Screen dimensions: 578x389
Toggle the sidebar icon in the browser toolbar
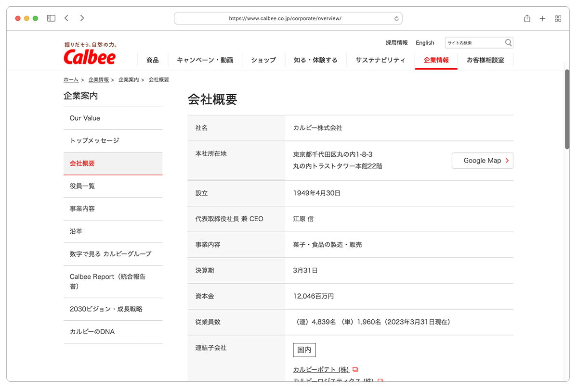point(51,18)
